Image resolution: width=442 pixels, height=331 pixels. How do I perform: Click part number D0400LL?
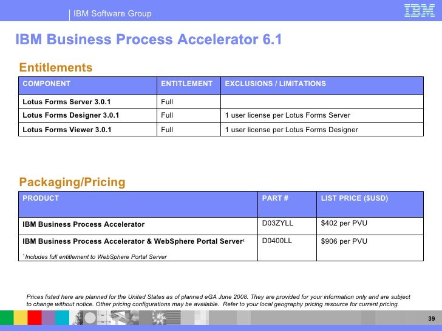[277, 241]
